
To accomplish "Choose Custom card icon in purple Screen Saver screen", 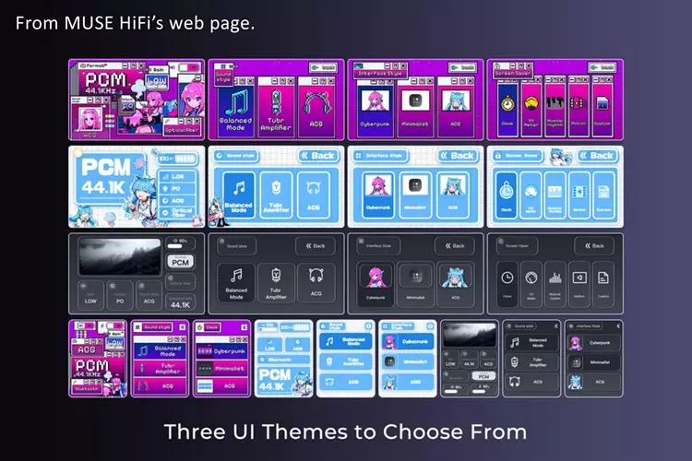I will click(602, 104).
